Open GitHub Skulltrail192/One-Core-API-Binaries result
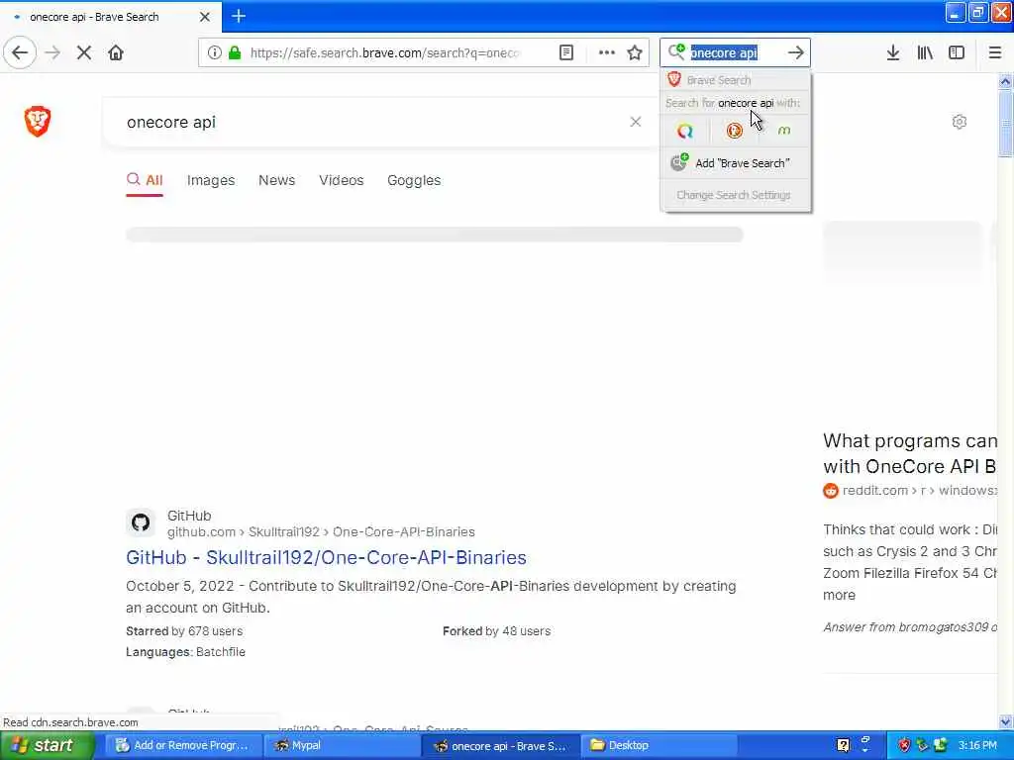Screen dimensions: 1014x760 tap(326, 558)
